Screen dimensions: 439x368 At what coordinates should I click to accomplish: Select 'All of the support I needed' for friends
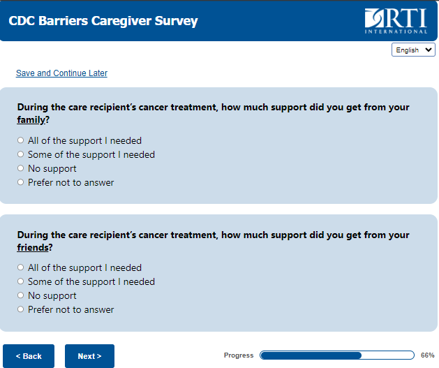(21, 267)
